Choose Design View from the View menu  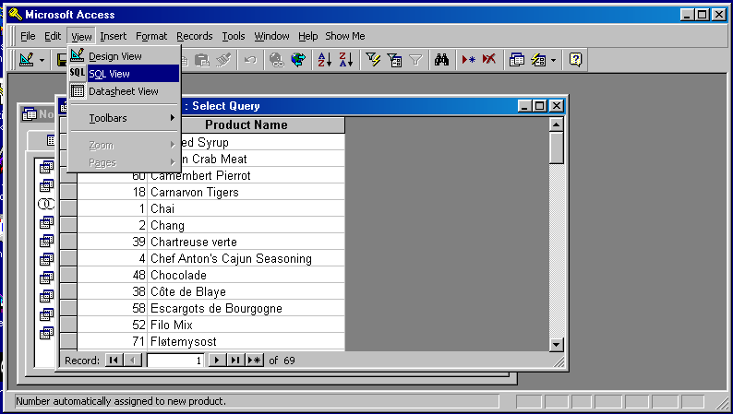(x=124, y=56)
